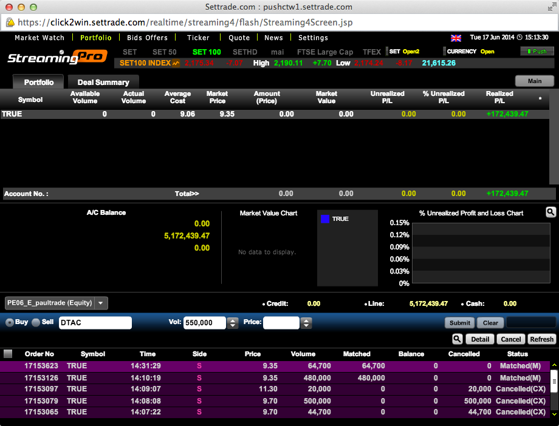Click the padlock icon in the address bar

10,22
